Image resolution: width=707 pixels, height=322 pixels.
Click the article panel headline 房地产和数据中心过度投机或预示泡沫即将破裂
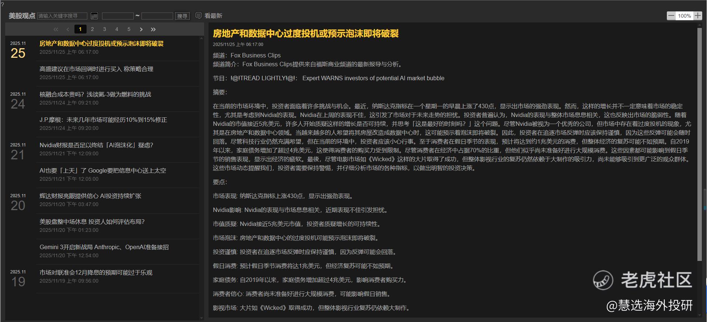click(x=306, y=33)
